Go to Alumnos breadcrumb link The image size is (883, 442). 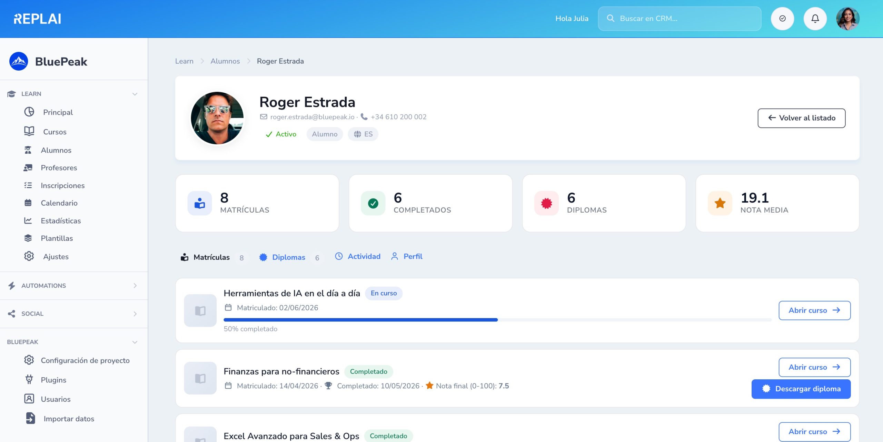225,61
